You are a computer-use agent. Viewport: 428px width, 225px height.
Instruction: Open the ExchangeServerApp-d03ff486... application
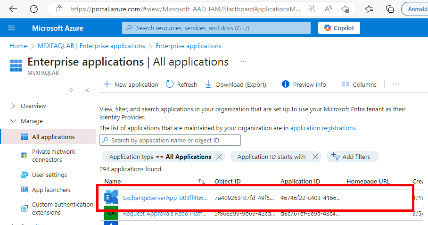tap(165, 198)
